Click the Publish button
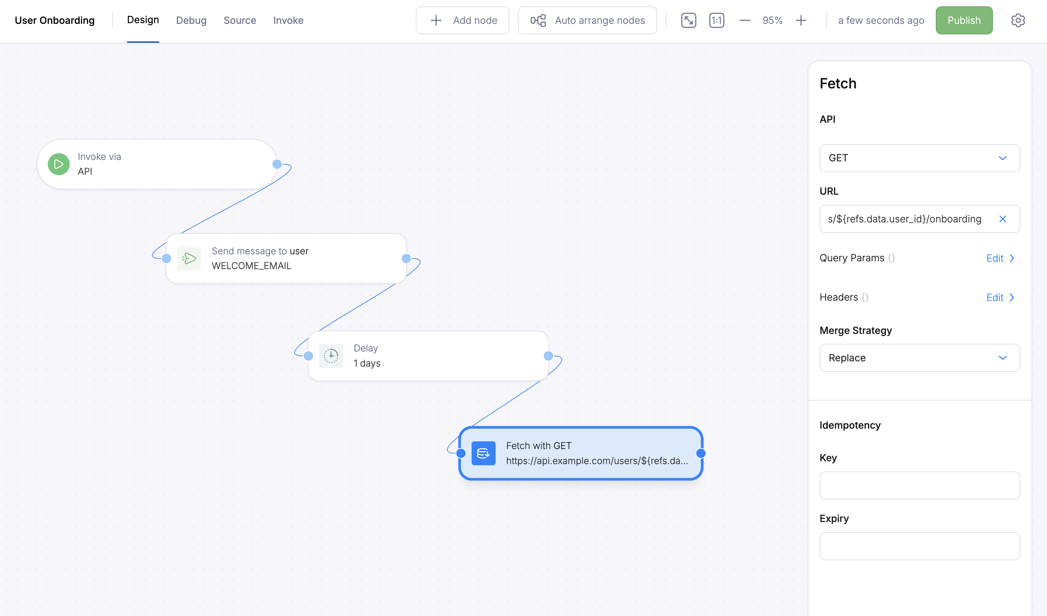 coord(964,20)
